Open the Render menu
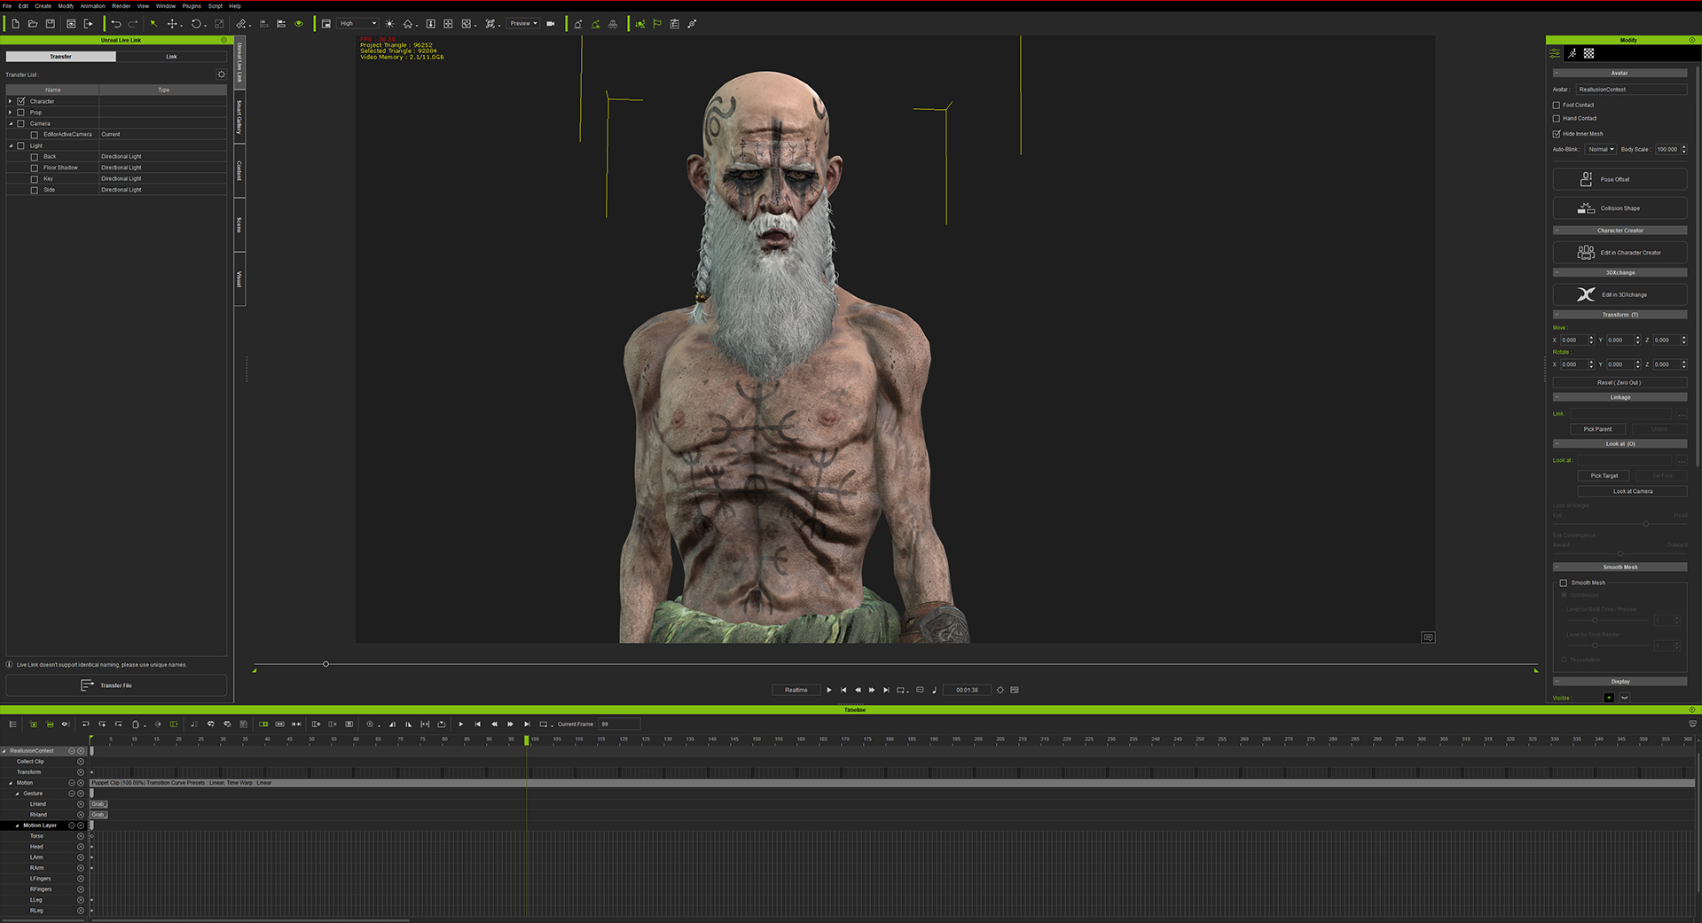Viewport: 1702px width, 923px height. click(x=122, y=6)
